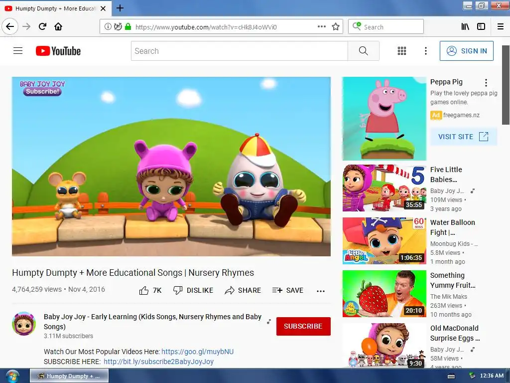
Task: Open the bit.ly/subscribe2BabyJoyJoy link
Action: (159, 362)
